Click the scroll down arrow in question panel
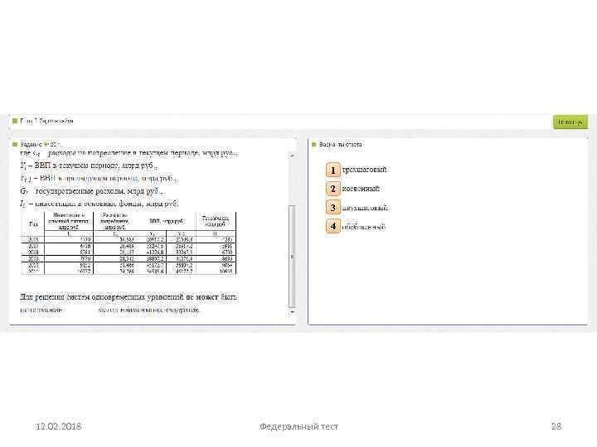 coord(292,312)
